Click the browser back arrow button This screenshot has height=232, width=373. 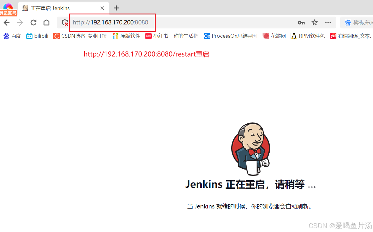pyautogui.click(x=6, y=23)
